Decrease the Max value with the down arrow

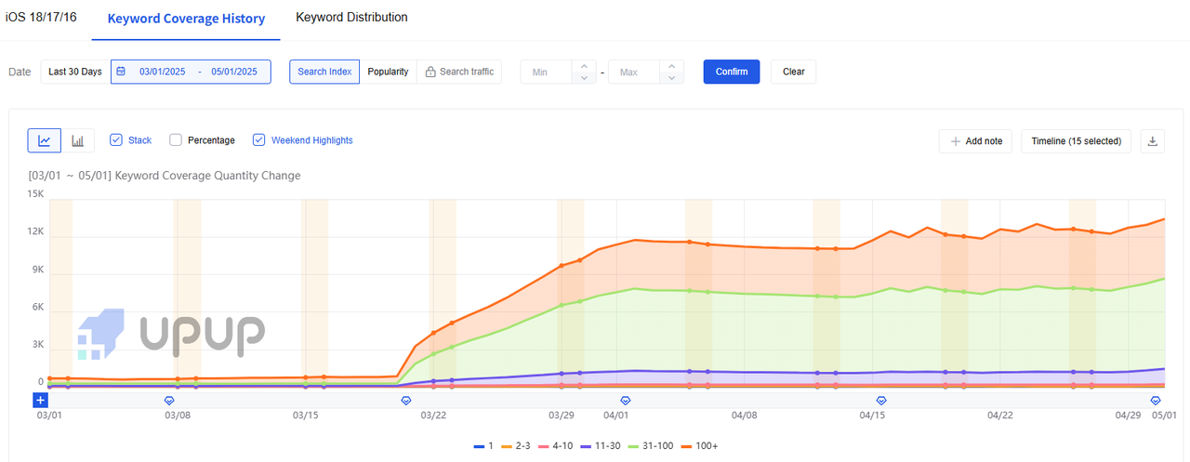[671, 78]
